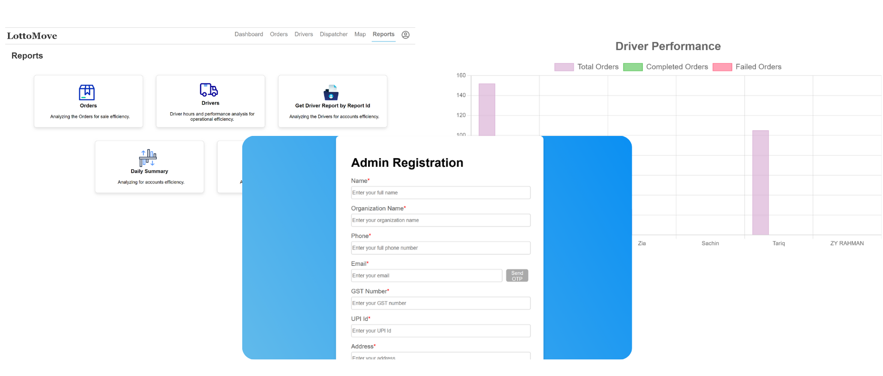Open the Drivers report card title
883x376 pixels.
[210, 103]
